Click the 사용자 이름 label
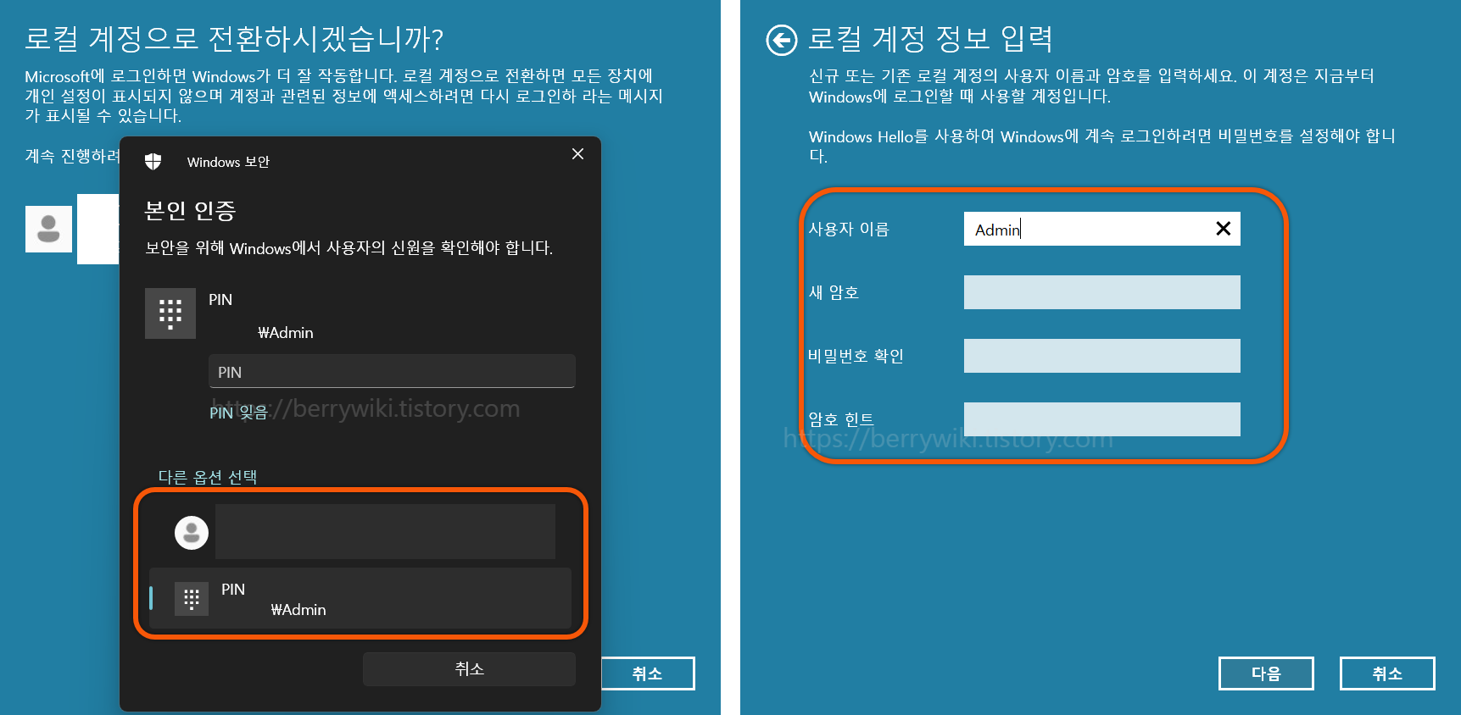Screen dimensions: 1461x715 pyautogui.click(x=849, y=229)
